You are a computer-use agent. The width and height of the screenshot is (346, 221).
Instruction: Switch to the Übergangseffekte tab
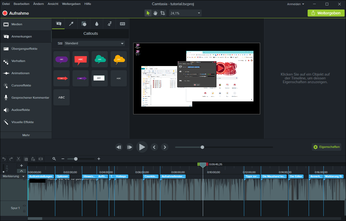(25, 49)
